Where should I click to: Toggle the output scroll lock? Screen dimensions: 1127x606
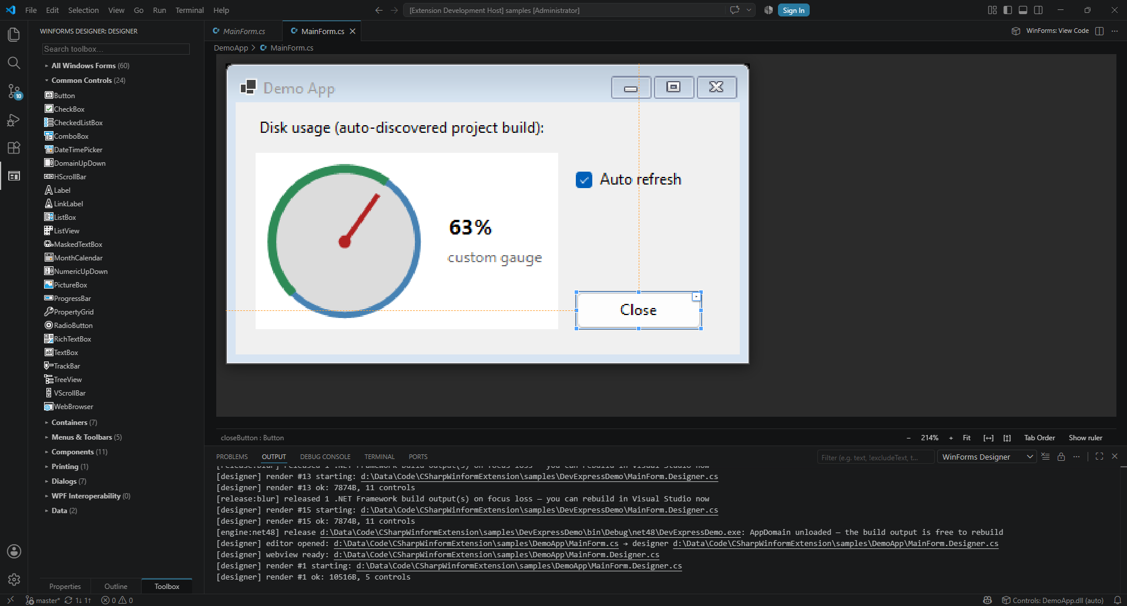pyautogui.click(x=1061, y=457)
